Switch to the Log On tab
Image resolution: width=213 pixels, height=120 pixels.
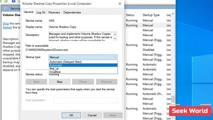click(x=41, y=12)
